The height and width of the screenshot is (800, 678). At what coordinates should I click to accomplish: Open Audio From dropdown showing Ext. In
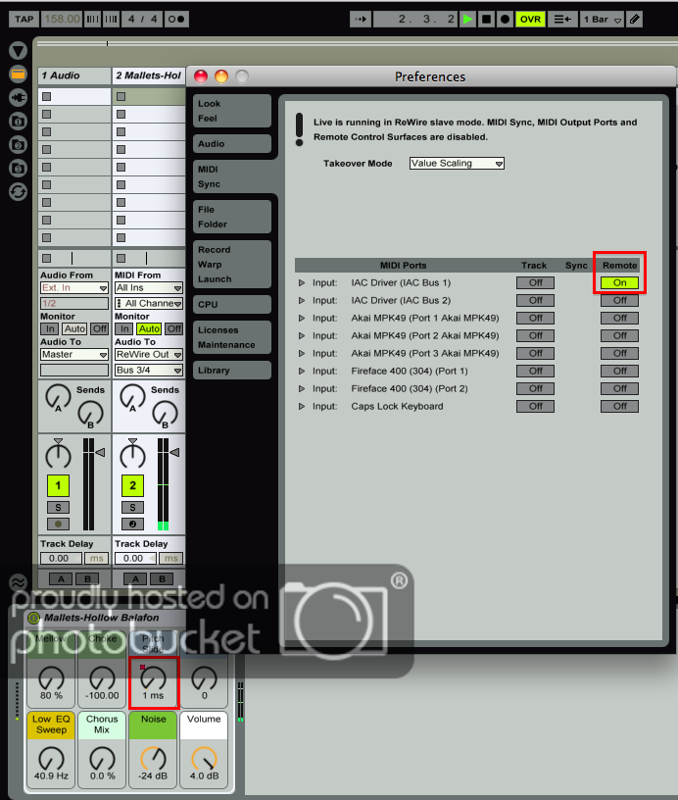74,288
